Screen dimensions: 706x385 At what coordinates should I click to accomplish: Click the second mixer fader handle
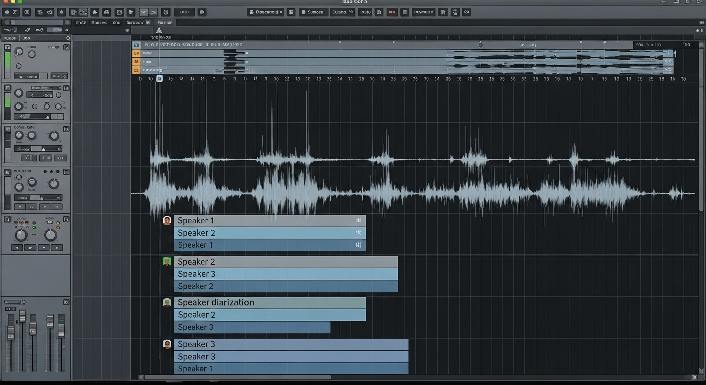coord(22,317)
